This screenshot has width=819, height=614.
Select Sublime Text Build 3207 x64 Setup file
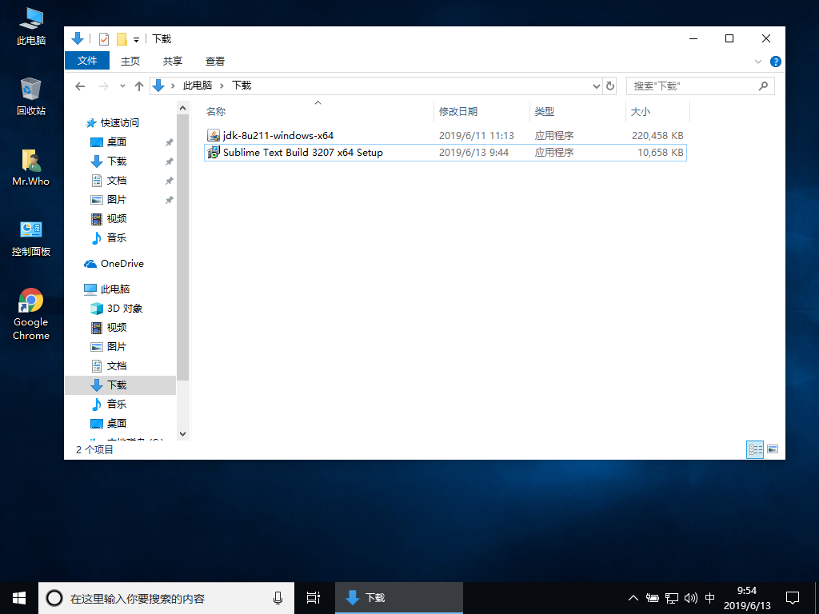(x=445, y=153)
